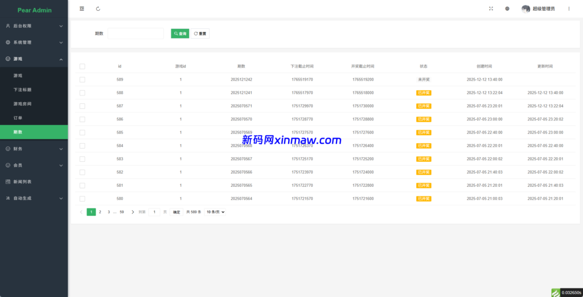Screen dimensions: 583x297
Task: Click the 开奖截止时间 column header
Action: point(363,66)
